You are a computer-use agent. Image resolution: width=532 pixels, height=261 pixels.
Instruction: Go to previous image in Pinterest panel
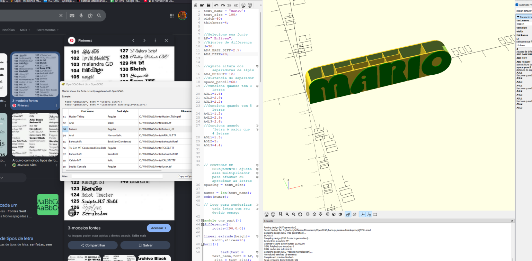(133, 40)
